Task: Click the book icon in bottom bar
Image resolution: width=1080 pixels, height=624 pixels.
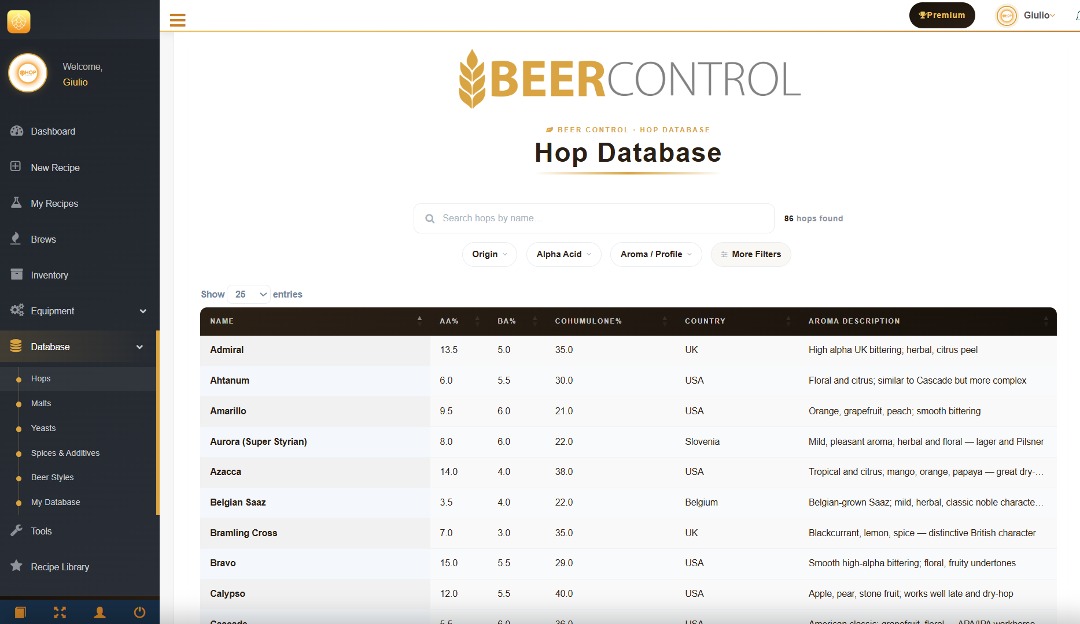Action: pos(20,612)
